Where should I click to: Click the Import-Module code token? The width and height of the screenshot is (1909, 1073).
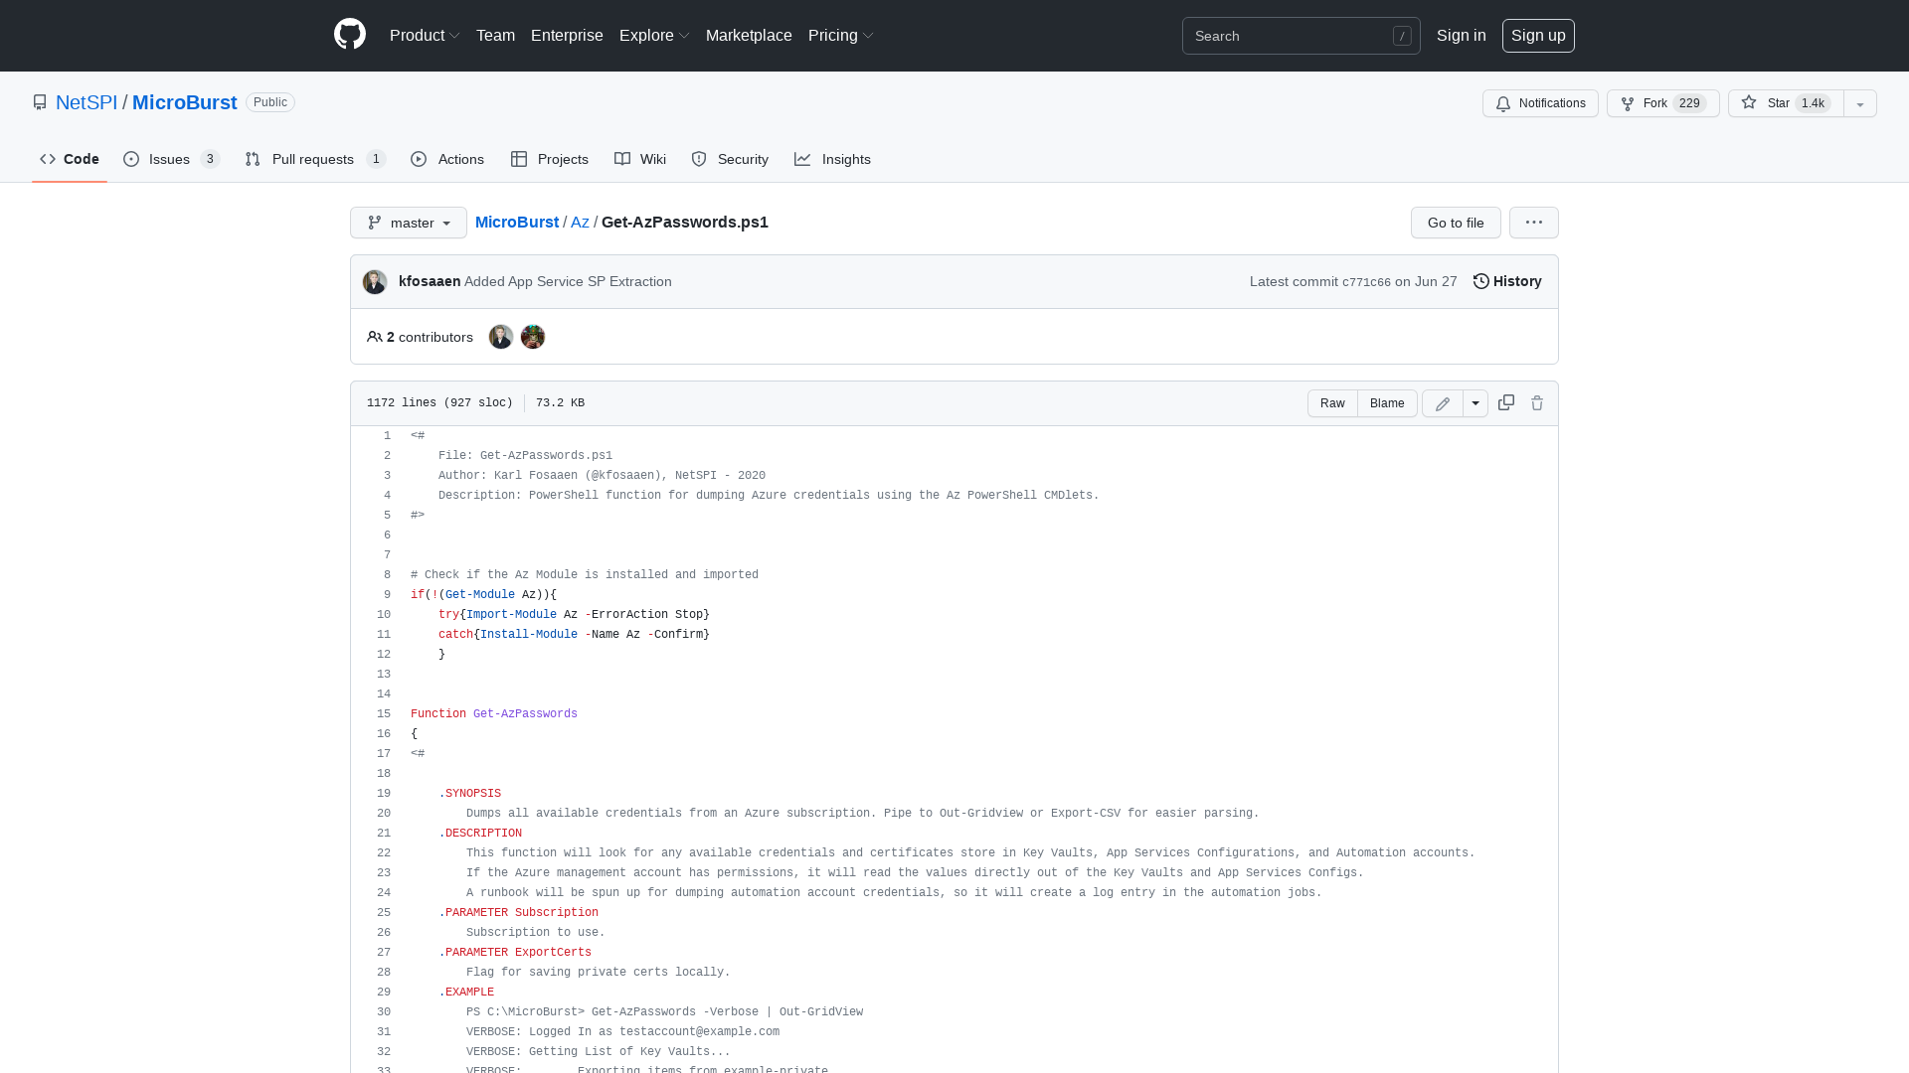point(511,614)
